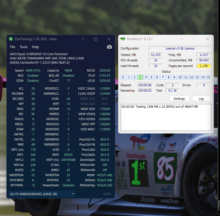The height and width of the screenshot is (216, 220).
Task: Click the tPHYRDL value 35
Action: (x=68, y=180)
